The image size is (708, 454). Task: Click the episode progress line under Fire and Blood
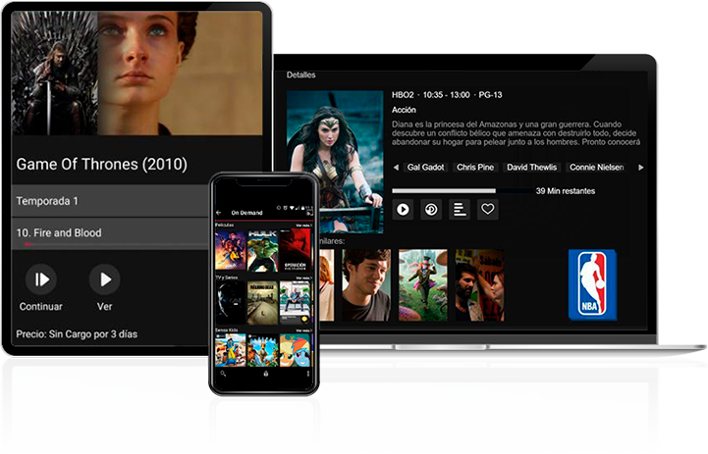tap(110, 244)
